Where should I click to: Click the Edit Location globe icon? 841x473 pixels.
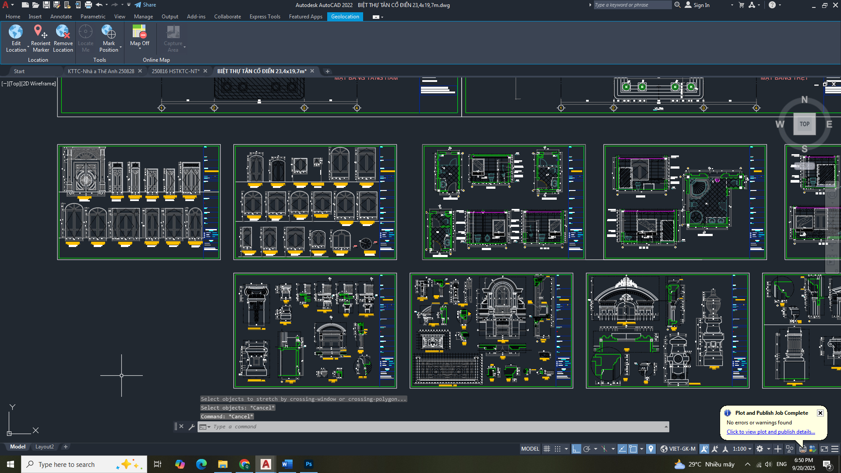click(16, 32)
